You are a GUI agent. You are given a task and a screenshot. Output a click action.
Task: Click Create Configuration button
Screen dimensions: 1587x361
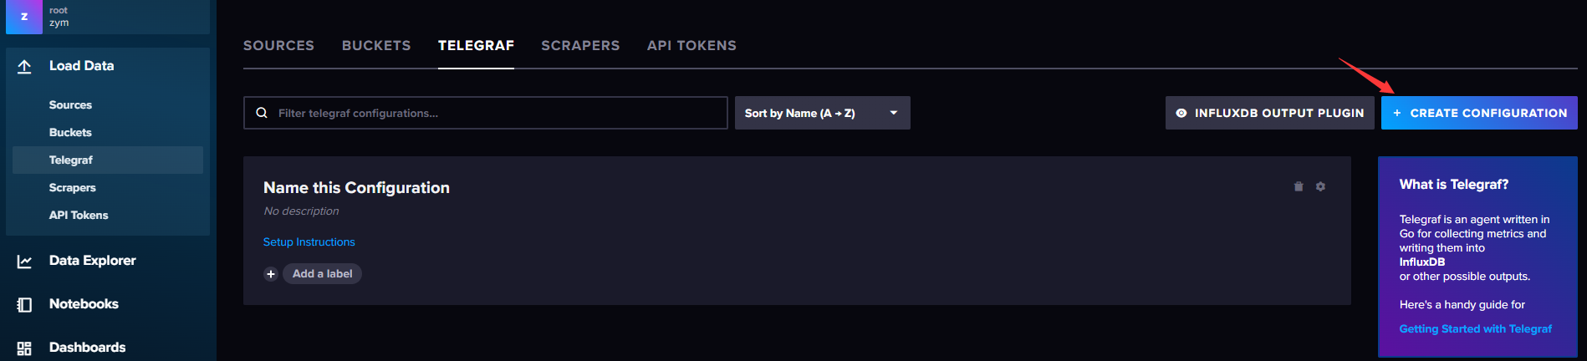pyautogui.click(x=1479, y=113)
